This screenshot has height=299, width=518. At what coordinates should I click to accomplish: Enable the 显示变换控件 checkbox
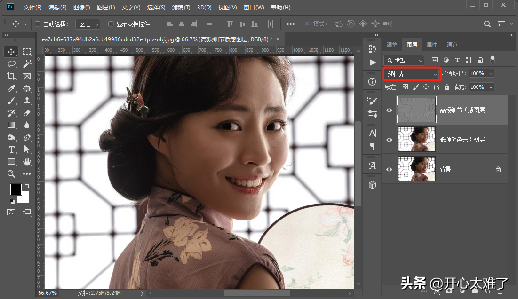click(x=111, y=24)
